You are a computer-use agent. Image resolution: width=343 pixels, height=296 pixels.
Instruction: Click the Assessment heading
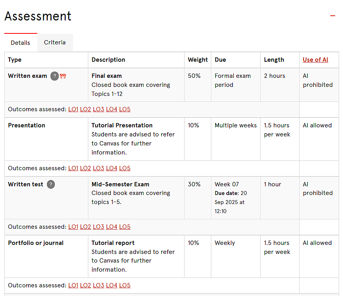(x=38, y=16)
